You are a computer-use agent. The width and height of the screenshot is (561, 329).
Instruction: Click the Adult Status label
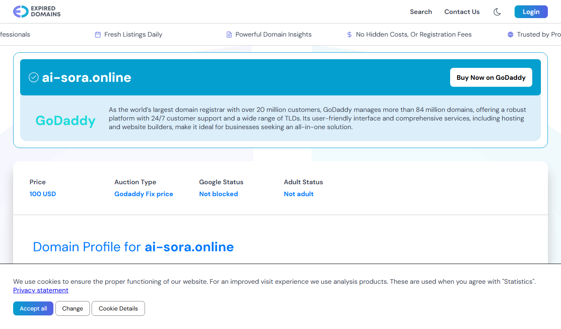click(x=303, y=182)
